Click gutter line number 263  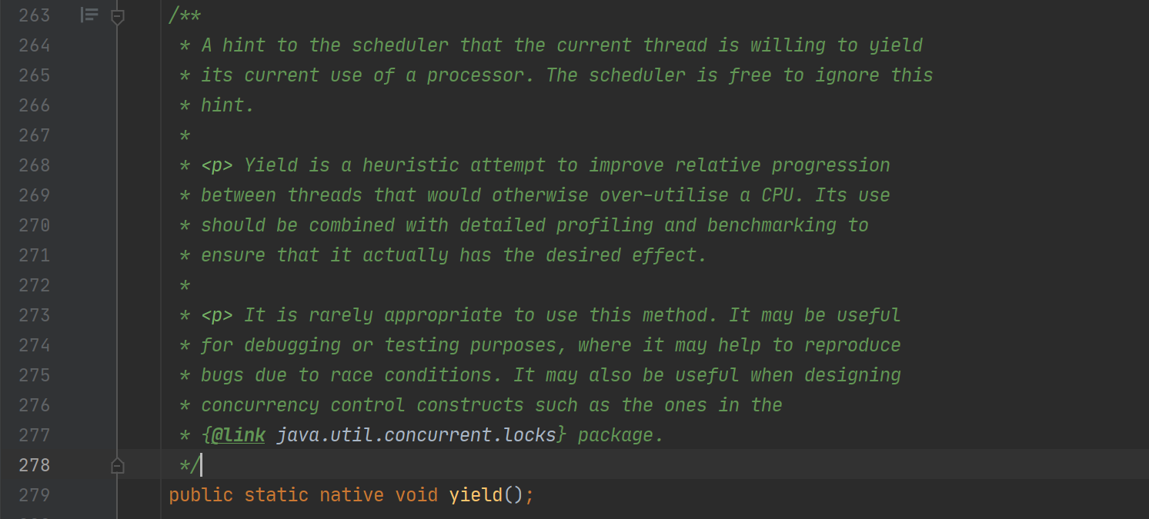pyautogui.click(x=34, y=15)
